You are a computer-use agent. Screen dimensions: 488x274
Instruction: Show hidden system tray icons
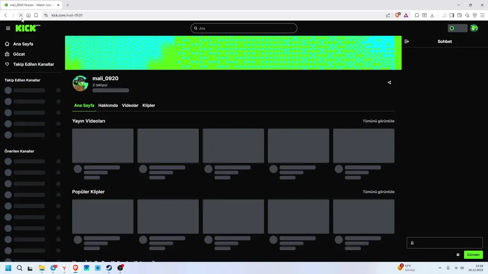(440, 268)
